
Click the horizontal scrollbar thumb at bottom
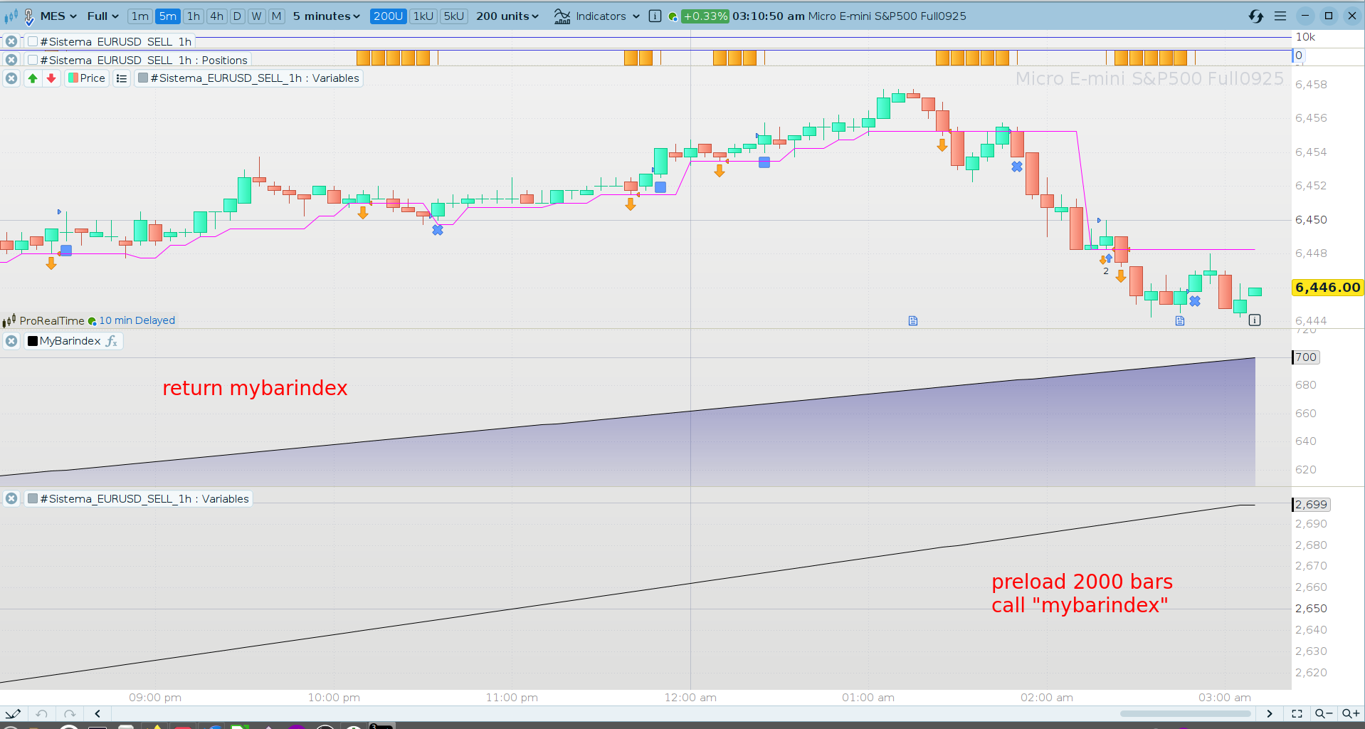tap(1186, 713)
